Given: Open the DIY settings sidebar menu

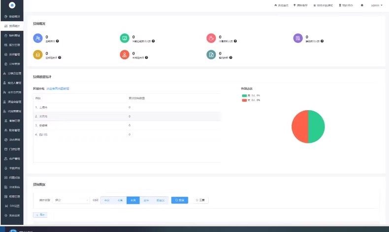Looking at the screenshot, I should (12, 206).
